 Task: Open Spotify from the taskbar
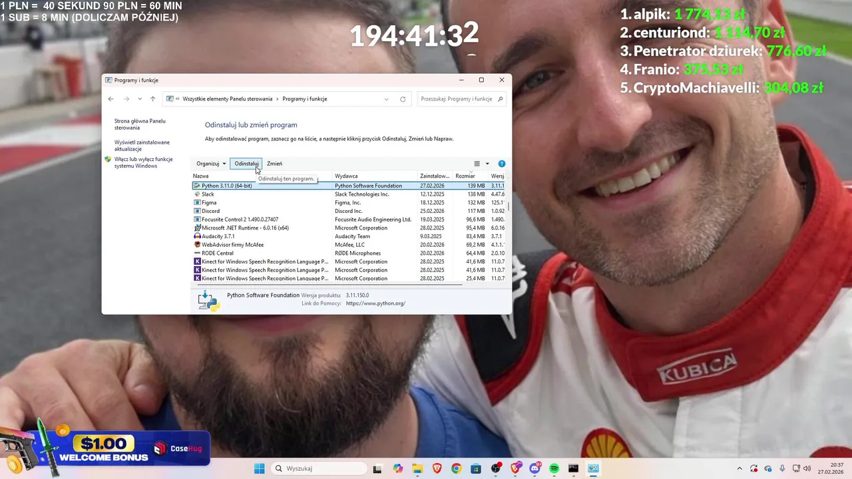click(x=554, y=468)
